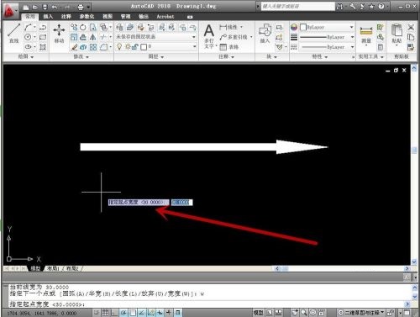Open the 2D drafting workspace switcher dropdown

[361, 313]
